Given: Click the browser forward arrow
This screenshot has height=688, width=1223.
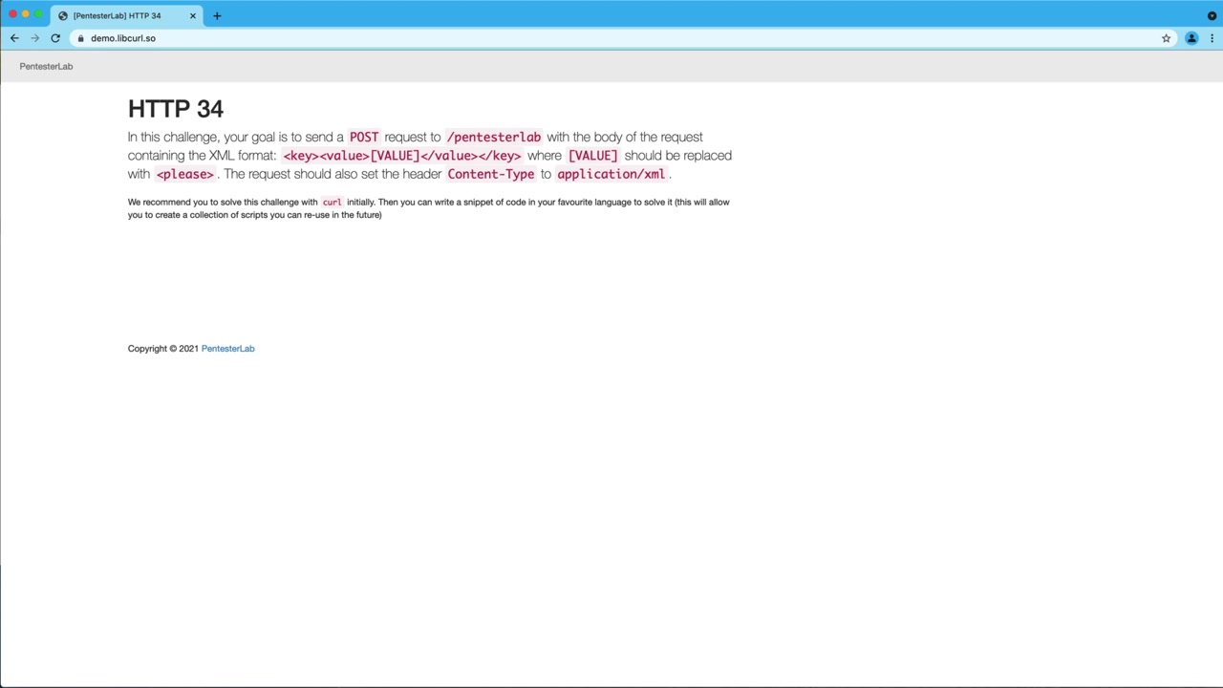Looking at the screenshot, I should pyautogui.click(x=34, y=38).
